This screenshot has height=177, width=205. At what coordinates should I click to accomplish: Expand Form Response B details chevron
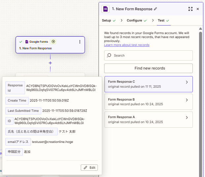coord(187,100)
